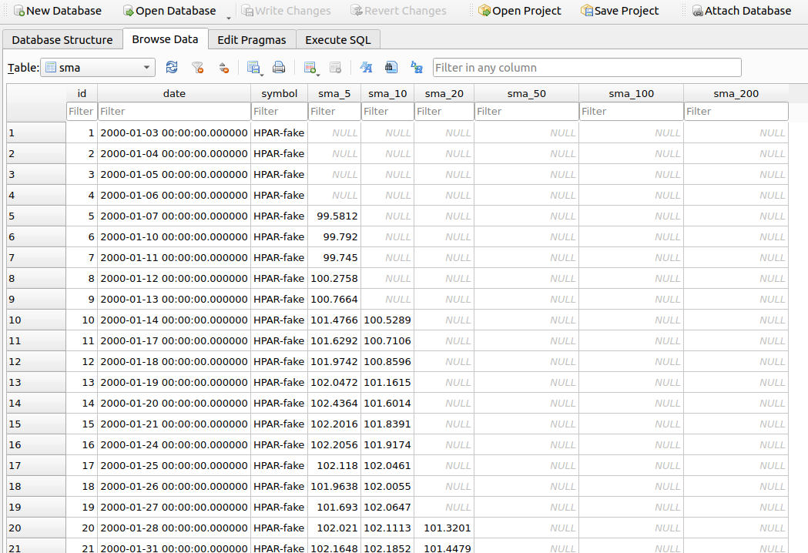Viewport: 808px width, 553px height.
Task: Click the Attach Database toolbar button
Action: (x=742, y=11)
